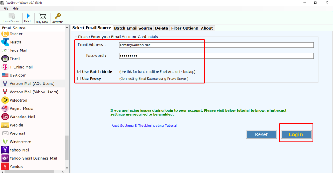Click the Login button
This screenshot has width=333, height=173.
coord(296,134)
